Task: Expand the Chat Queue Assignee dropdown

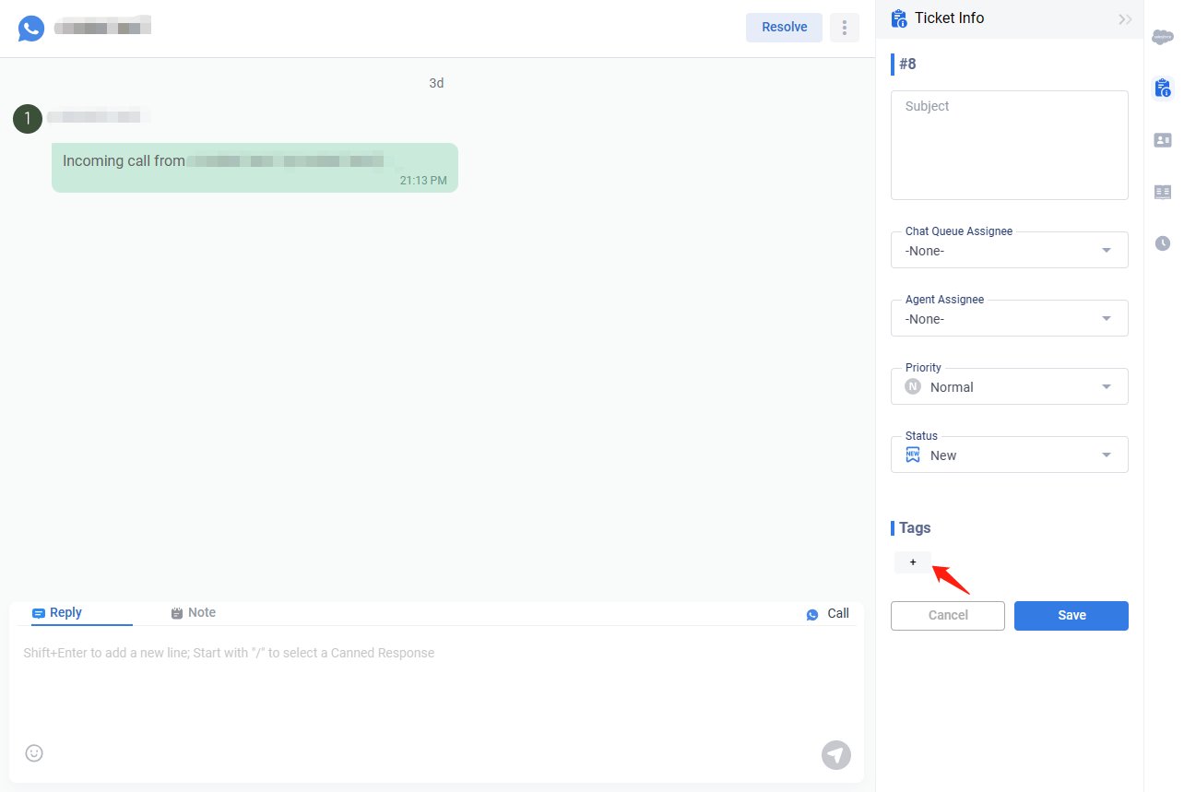Action: [1009, 251]
